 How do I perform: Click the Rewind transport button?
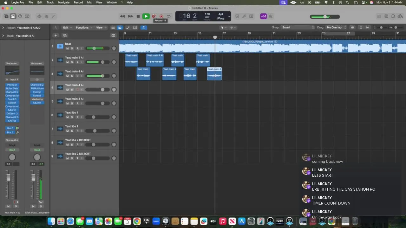coord(122,16)
